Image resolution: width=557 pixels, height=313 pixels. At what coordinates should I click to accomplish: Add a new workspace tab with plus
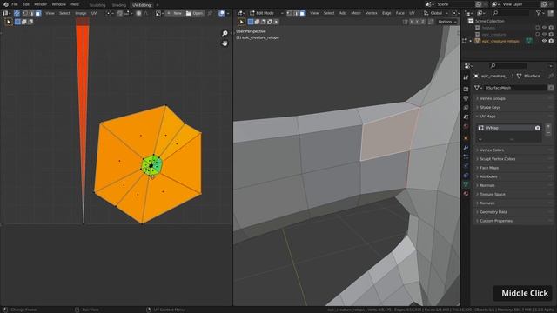tap(158, 5)
